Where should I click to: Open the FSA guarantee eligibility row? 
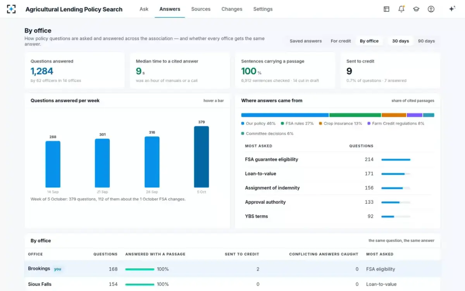338,159
